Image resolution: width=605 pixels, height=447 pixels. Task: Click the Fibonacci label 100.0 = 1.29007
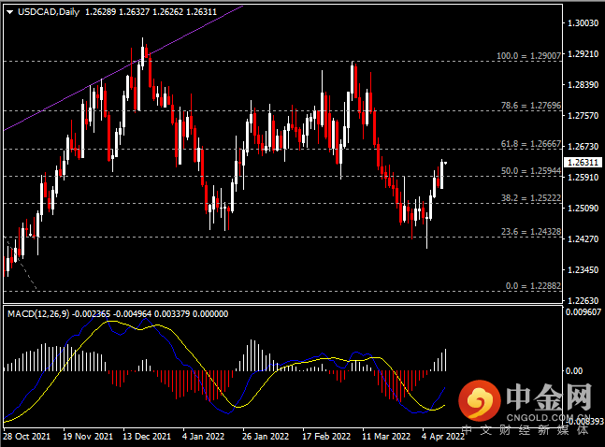pos(528,55)
